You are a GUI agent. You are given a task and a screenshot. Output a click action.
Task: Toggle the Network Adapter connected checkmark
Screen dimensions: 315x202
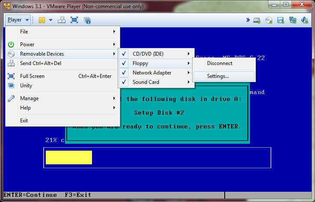click(124, 73)
